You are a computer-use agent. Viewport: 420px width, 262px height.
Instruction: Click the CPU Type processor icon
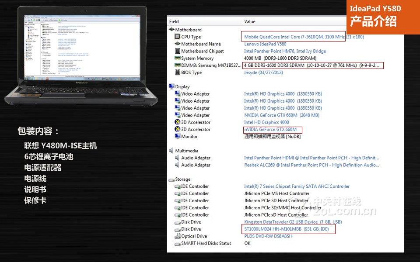[177, 37]
